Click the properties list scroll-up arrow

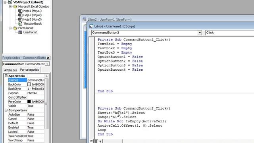[46, 76]
